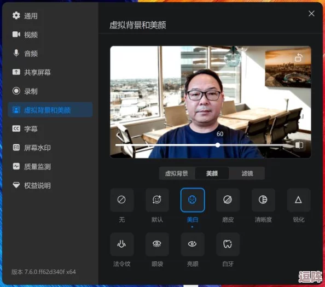Toggle the before/after compare icon

[x=299, y=145]
